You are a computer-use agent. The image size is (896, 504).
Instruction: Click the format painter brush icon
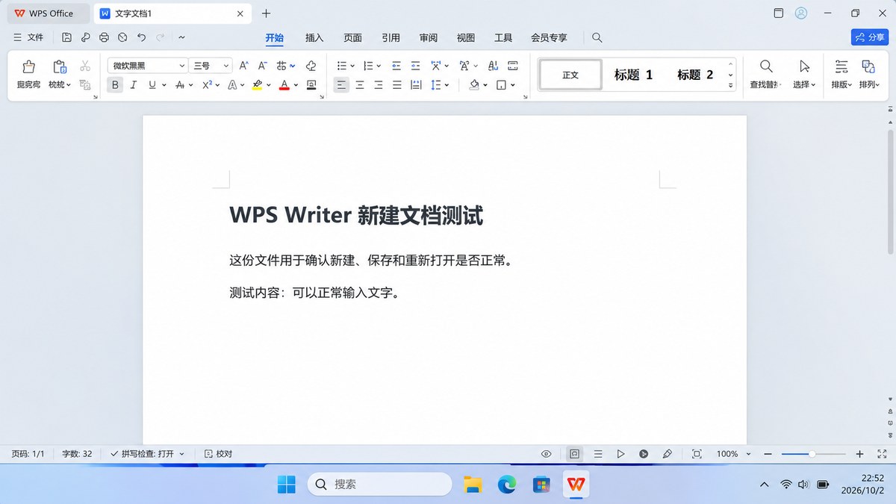tap(28, 66)
